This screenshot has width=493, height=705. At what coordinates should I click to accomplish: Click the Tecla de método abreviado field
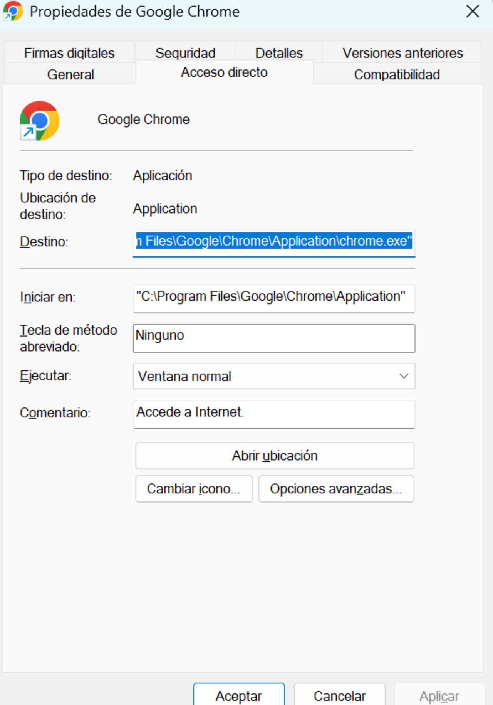tap(274, 338)
